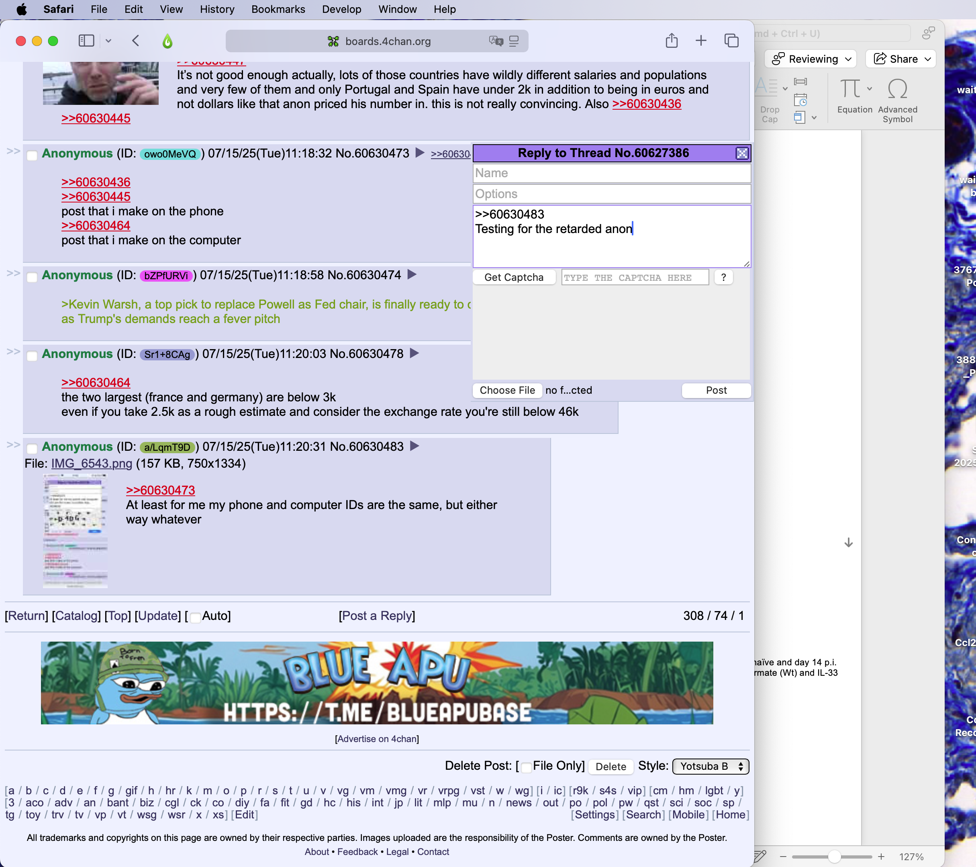Open the Bookmarks menu

coord(278,10)
